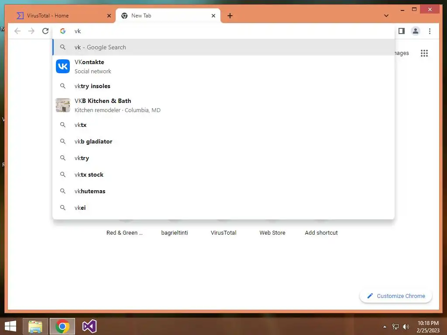Viewport: 447px width, 335px height.
Task: Choose 'vk - Google Search' suggestion
Action: click(224, 47)
